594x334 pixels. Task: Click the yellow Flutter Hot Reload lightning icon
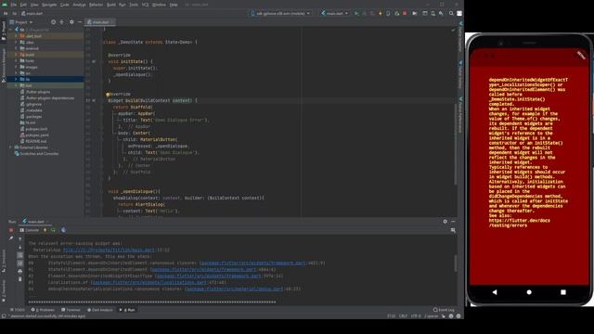point(381,13)
